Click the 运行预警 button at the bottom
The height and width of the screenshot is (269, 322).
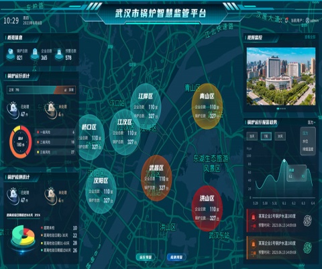coord(146,257)
